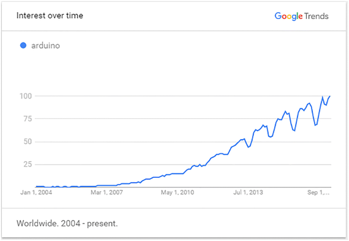This screenshot has height=241, width=349.
Task: Click the Interest over time heading
Action: pos(50,16)
